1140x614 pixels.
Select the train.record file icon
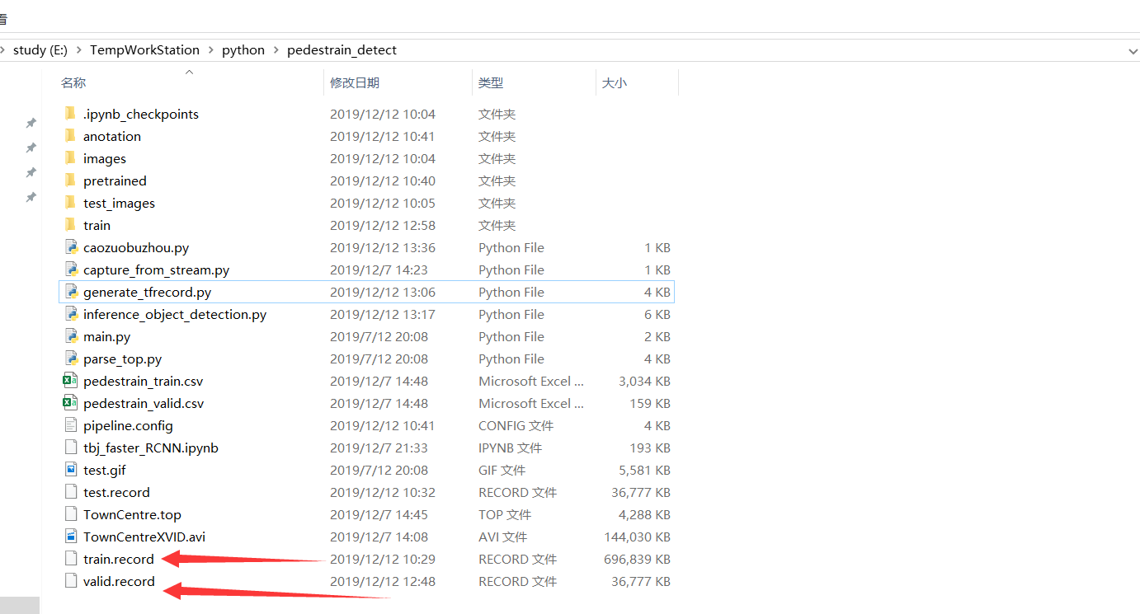point(70,559)
